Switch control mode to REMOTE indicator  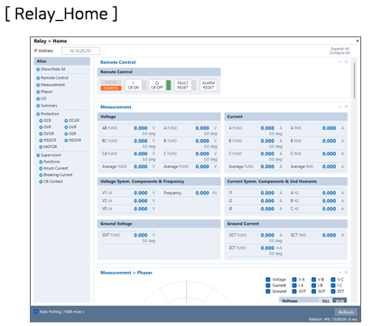(x=111, y=88)
